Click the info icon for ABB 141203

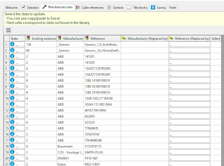click(12, 62)
